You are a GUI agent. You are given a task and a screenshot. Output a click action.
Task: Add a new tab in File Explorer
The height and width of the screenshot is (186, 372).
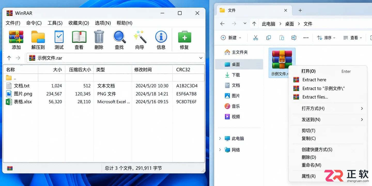click(x=300, y=10)
